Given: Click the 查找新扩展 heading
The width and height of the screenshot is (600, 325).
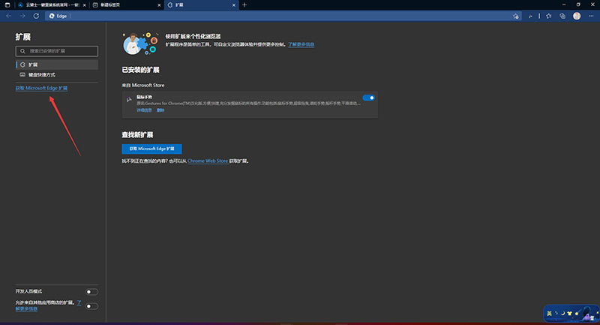Looking at the screenshot, I should [x=137, y=135].
